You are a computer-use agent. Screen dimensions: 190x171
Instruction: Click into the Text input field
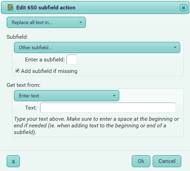coord(108,108)
